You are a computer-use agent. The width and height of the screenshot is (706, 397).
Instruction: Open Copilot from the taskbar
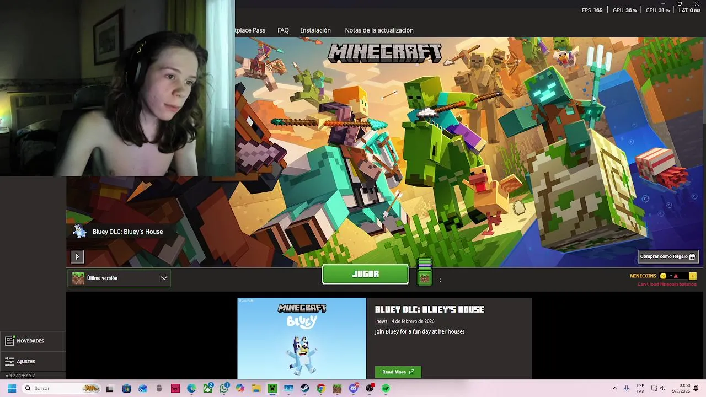(240, 388)
